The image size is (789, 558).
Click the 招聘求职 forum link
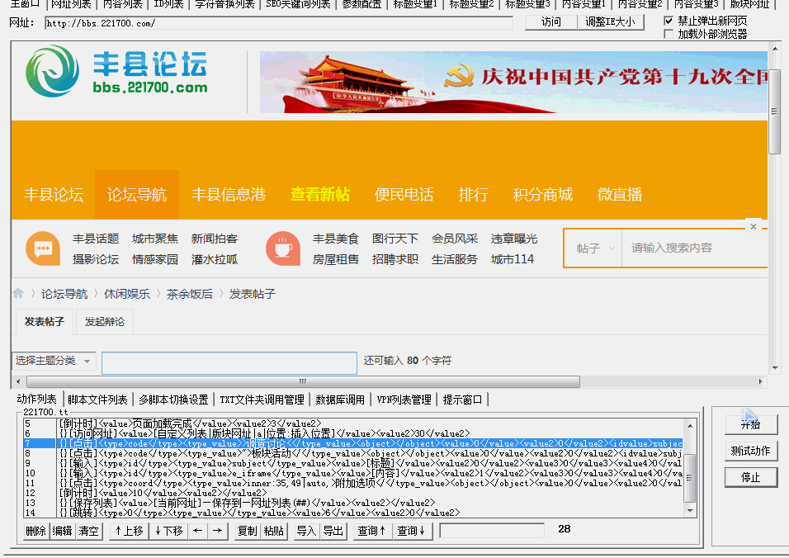(x=395, y=259)
